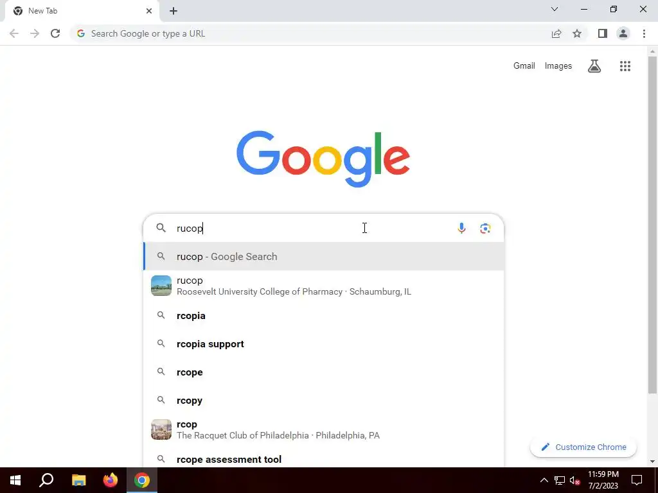
Task: Select the 'rcopia' suggestion
Action: coord(324,316)
